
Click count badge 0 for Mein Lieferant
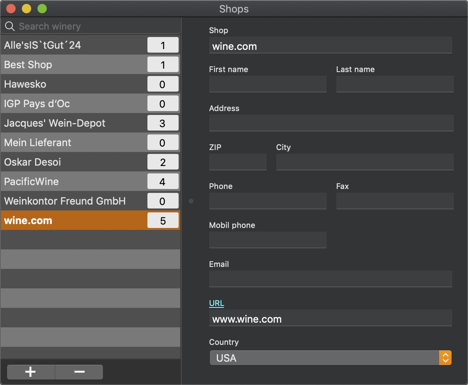click(x=163, y=143)
